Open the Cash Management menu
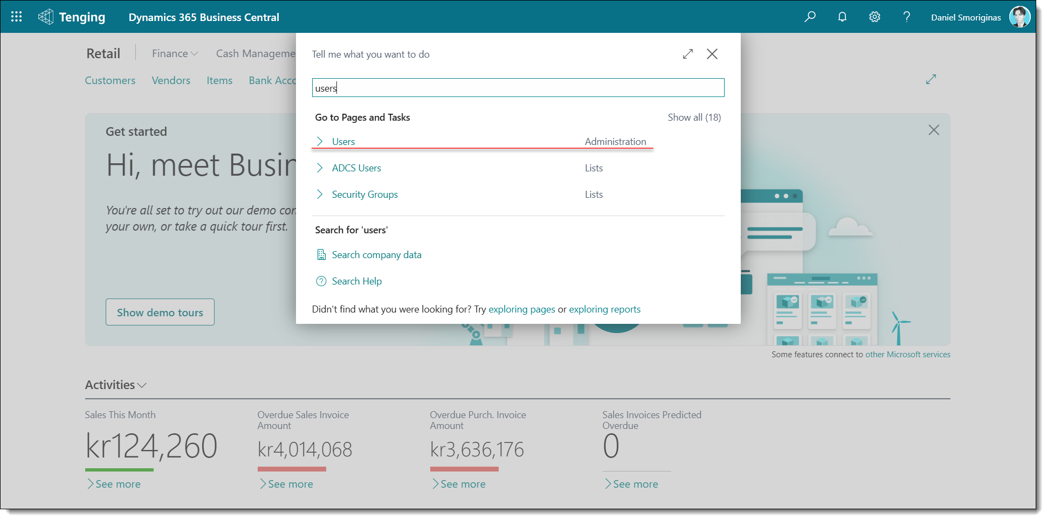The image size is (1047, 520). coord(256,53)
